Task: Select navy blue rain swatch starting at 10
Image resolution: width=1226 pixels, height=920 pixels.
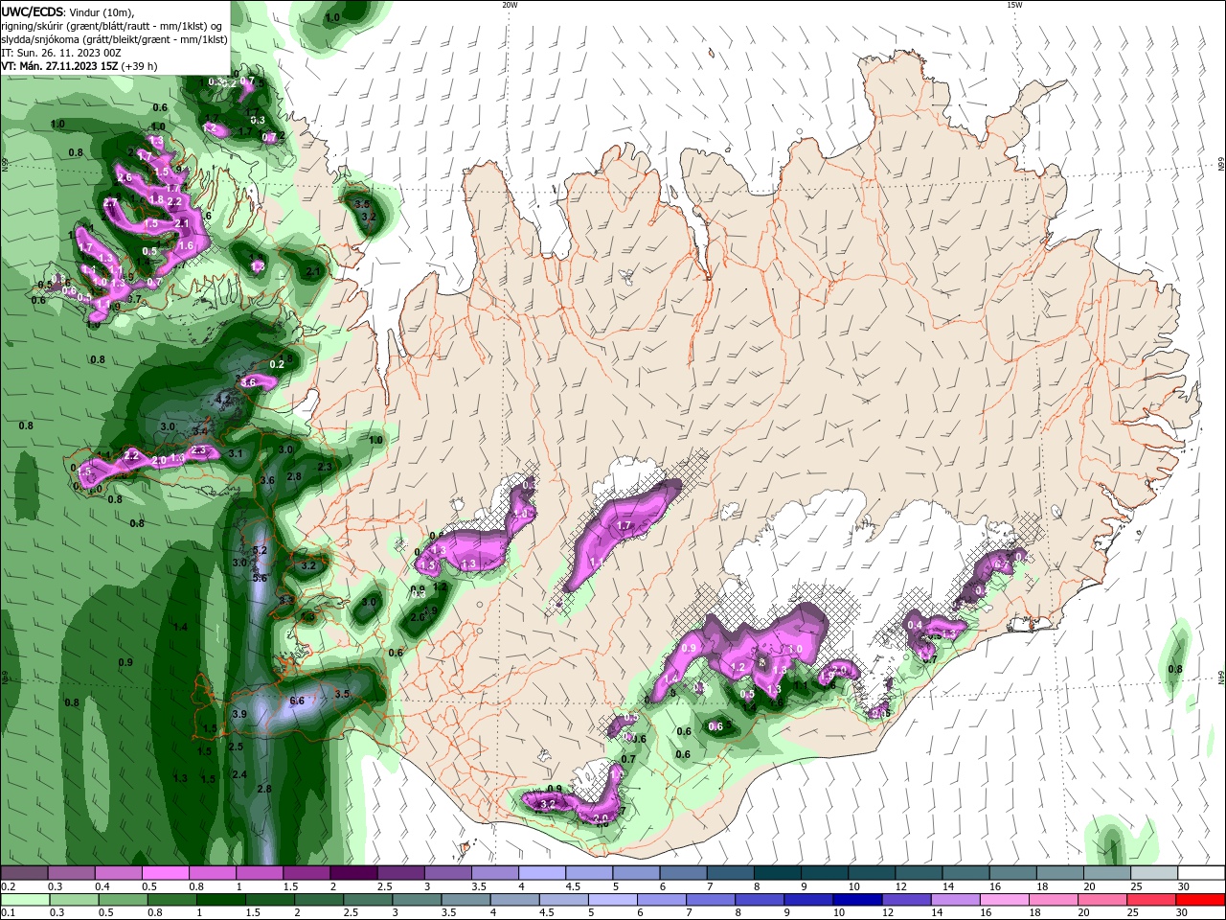Action: pos(858,900)
